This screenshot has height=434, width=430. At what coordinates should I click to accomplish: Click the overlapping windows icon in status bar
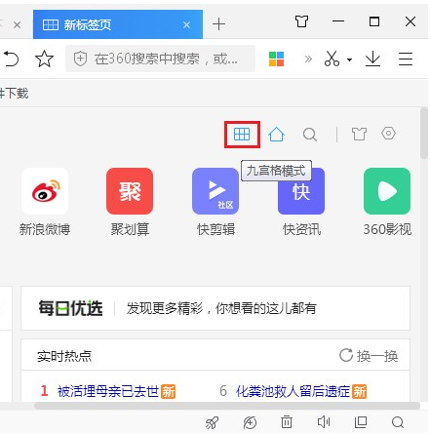pos(361,422)
